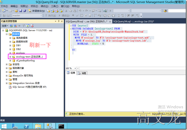
Task: Switch to SQLQuery34.sql tab
Action: point(134,22)
